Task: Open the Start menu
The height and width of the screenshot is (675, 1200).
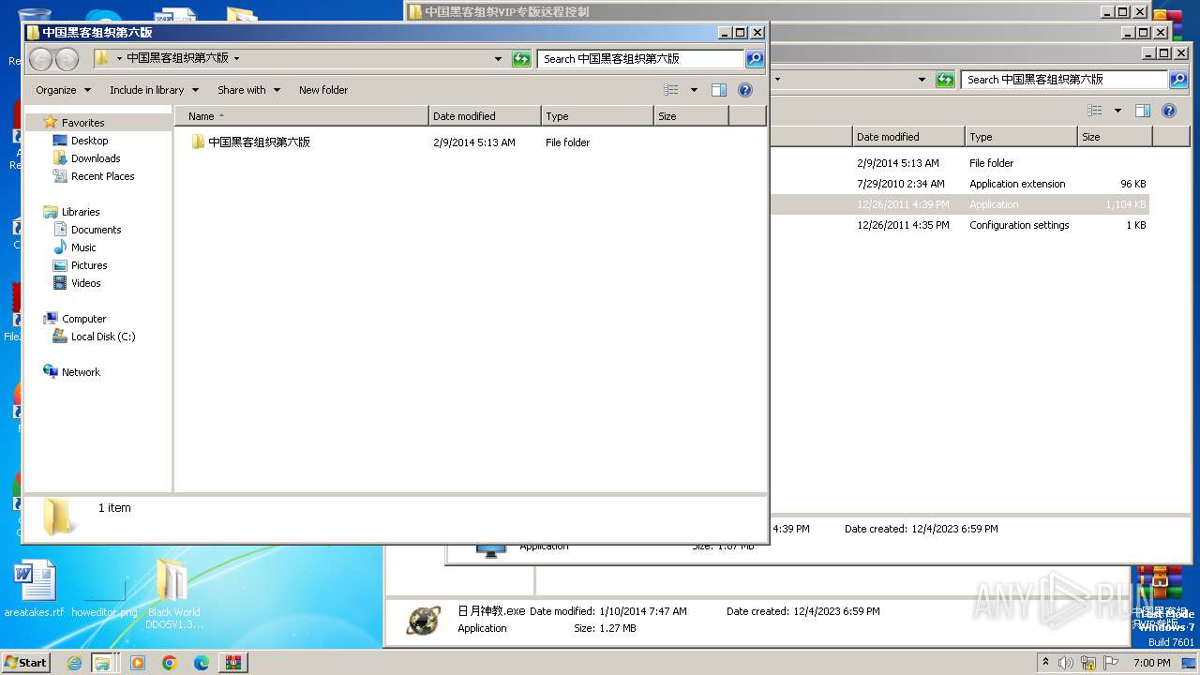Action: 25,663
